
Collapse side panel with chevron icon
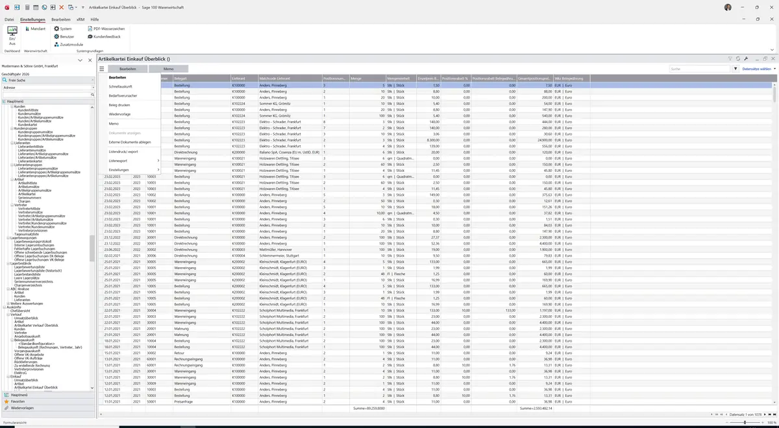[x=80, y=60]
